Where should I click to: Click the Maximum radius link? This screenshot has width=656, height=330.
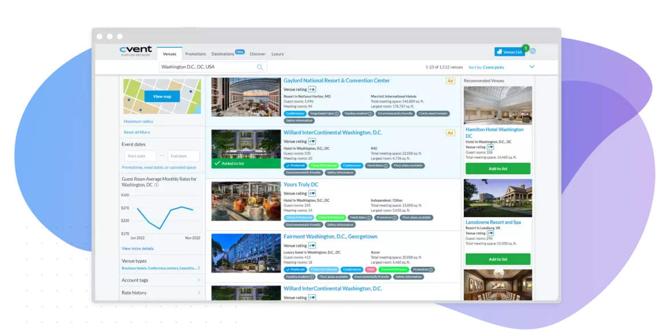(x=139, y=122)
